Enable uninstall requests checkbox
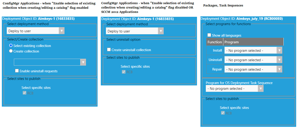 [x=17, y=71]
